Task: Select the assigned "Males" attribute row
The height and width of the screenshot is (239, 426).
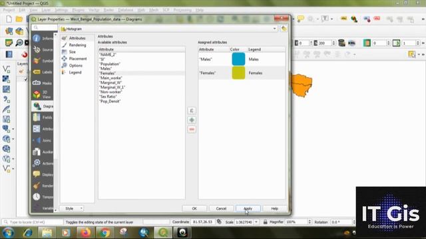Action: tap(242, 59)
